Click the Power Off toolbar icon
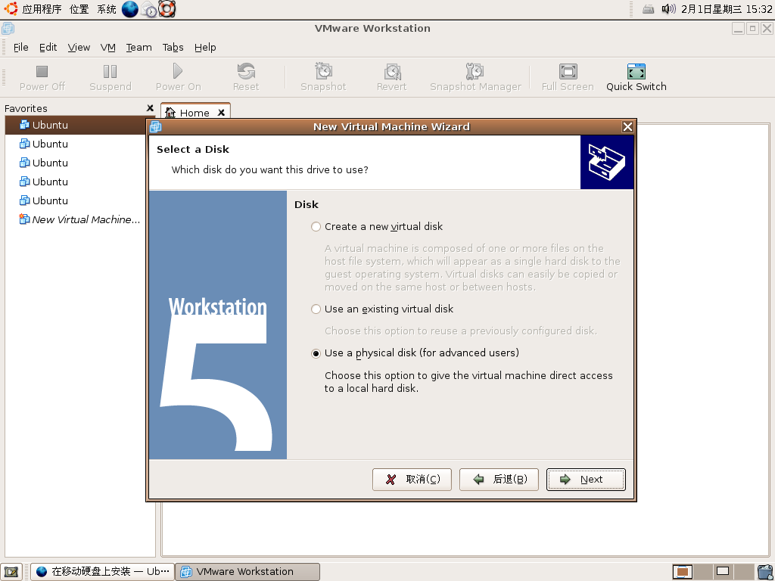Viewport: 775px width, 581px height. 42,72
